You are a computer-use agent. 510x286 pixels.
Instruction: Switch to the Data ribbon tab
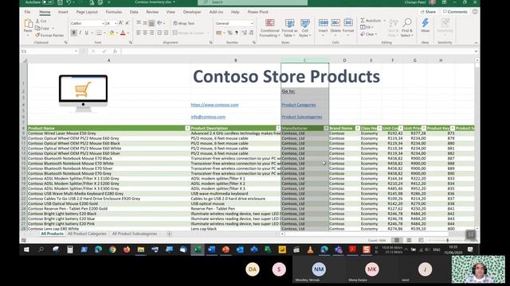coord(134,12)
